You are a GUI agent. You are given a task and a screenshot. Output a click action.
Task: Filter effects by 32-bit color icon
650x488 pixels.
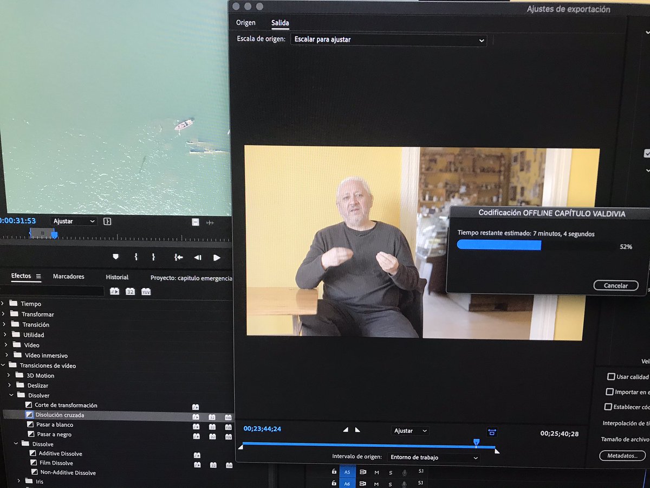point(130,291)
